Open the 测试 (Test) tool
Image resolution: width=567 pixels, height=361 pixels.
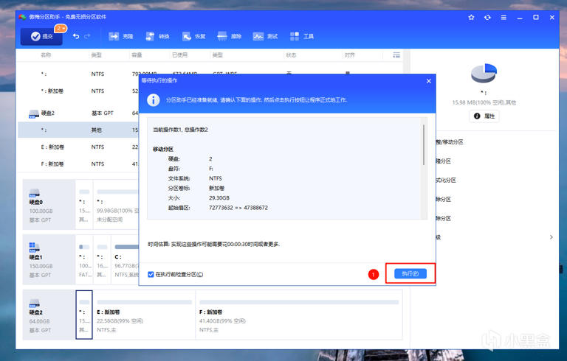tap(266, 36)
